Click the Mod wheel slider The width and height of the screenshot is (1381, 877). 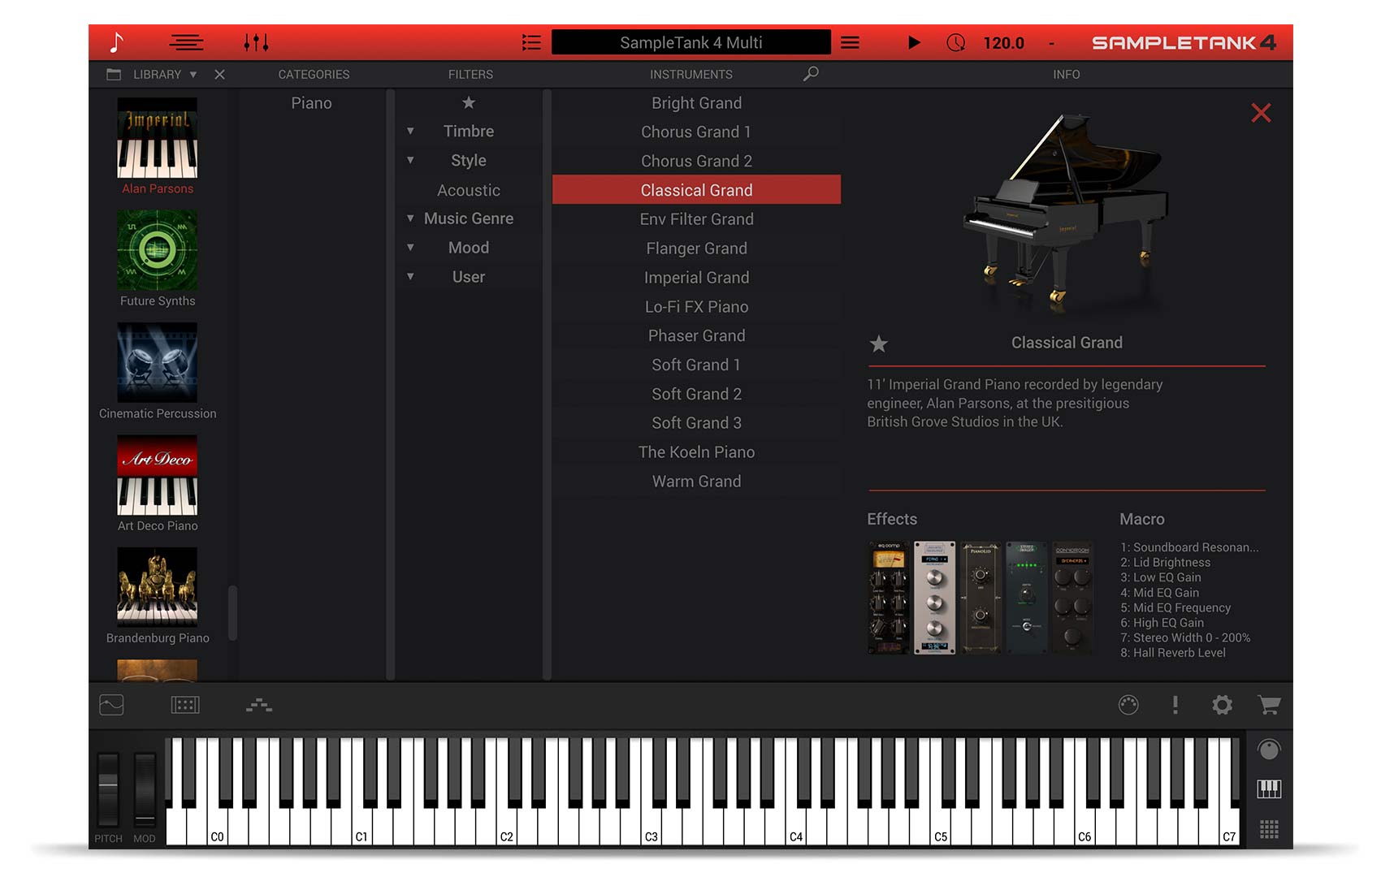click(x=145, y=789)
